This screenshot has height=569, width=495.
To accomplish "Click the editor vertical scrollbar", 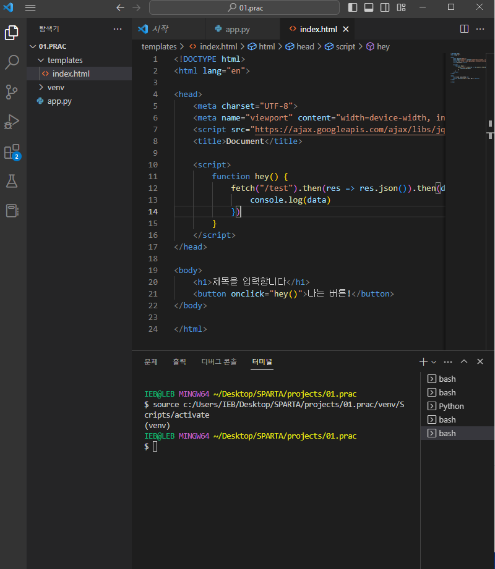I will click(490, 201).
